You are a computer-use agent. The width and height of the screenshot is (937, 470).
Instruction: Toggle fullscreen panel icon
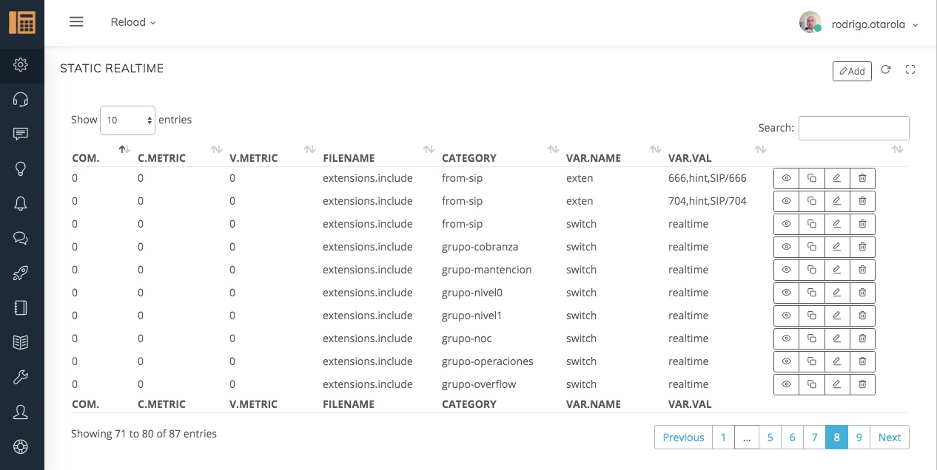click(910, 70)
